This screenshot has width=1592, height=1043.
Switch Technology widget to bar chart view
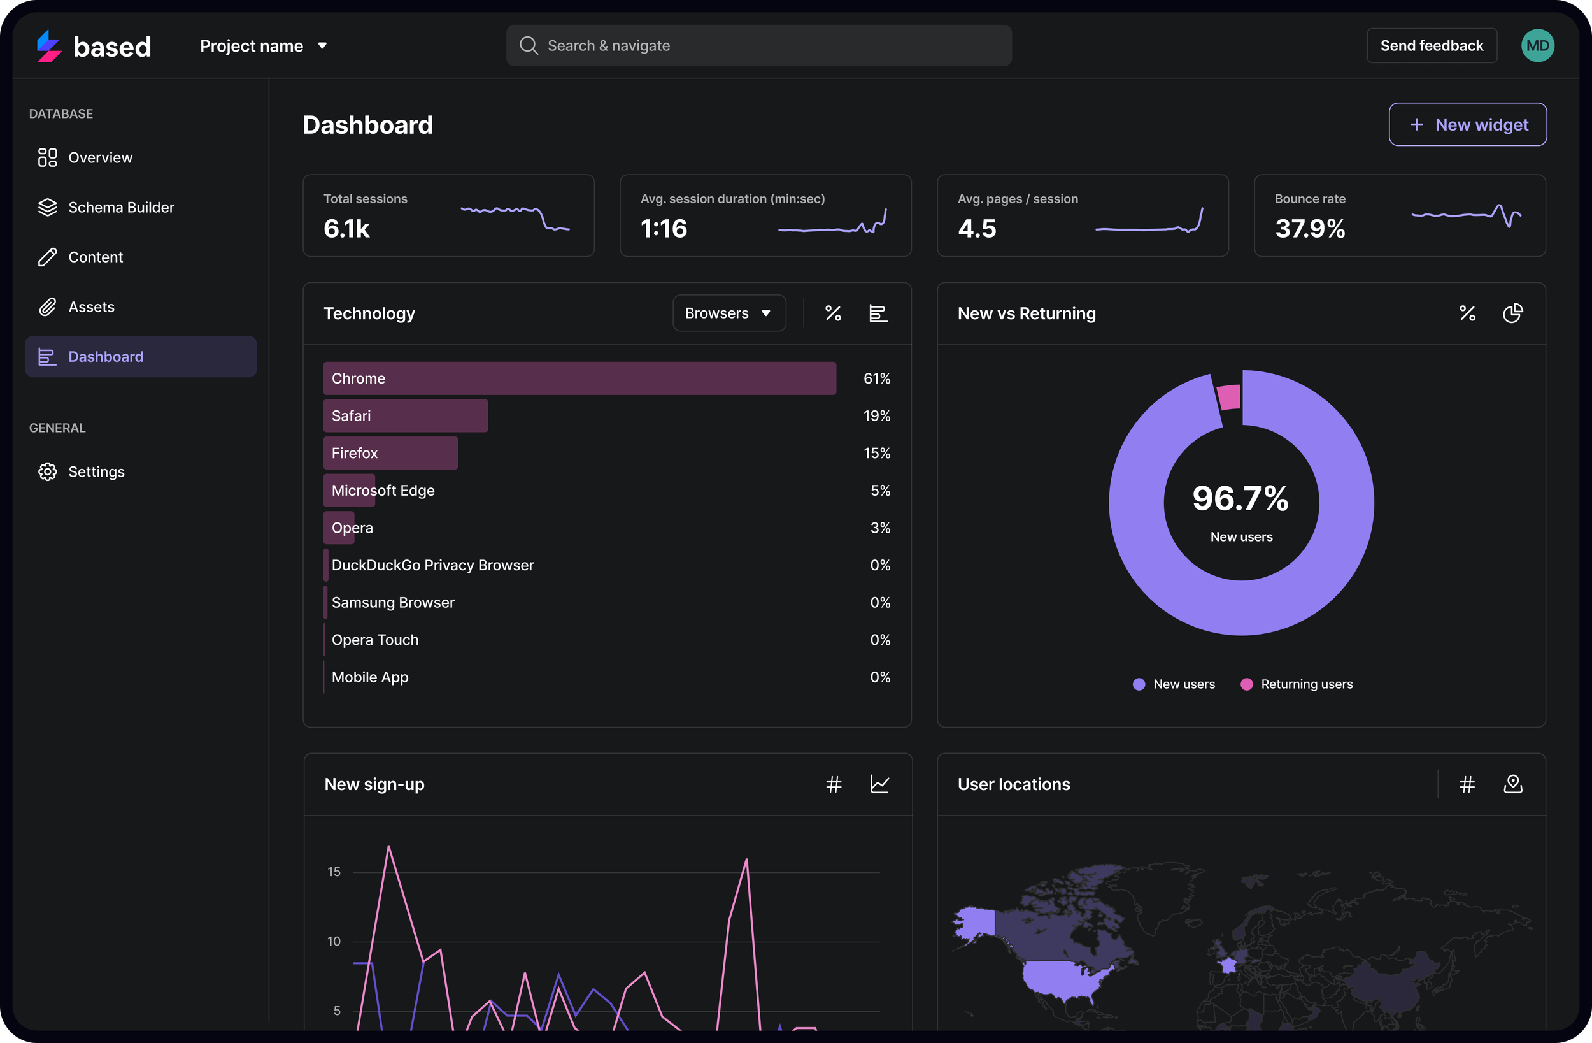878,313
